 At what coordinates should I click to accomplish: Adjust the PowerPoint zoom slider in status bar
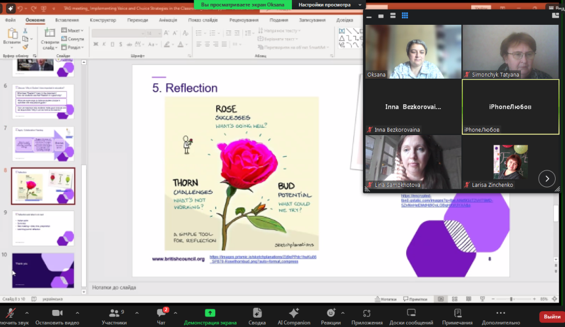click(511, 299)
